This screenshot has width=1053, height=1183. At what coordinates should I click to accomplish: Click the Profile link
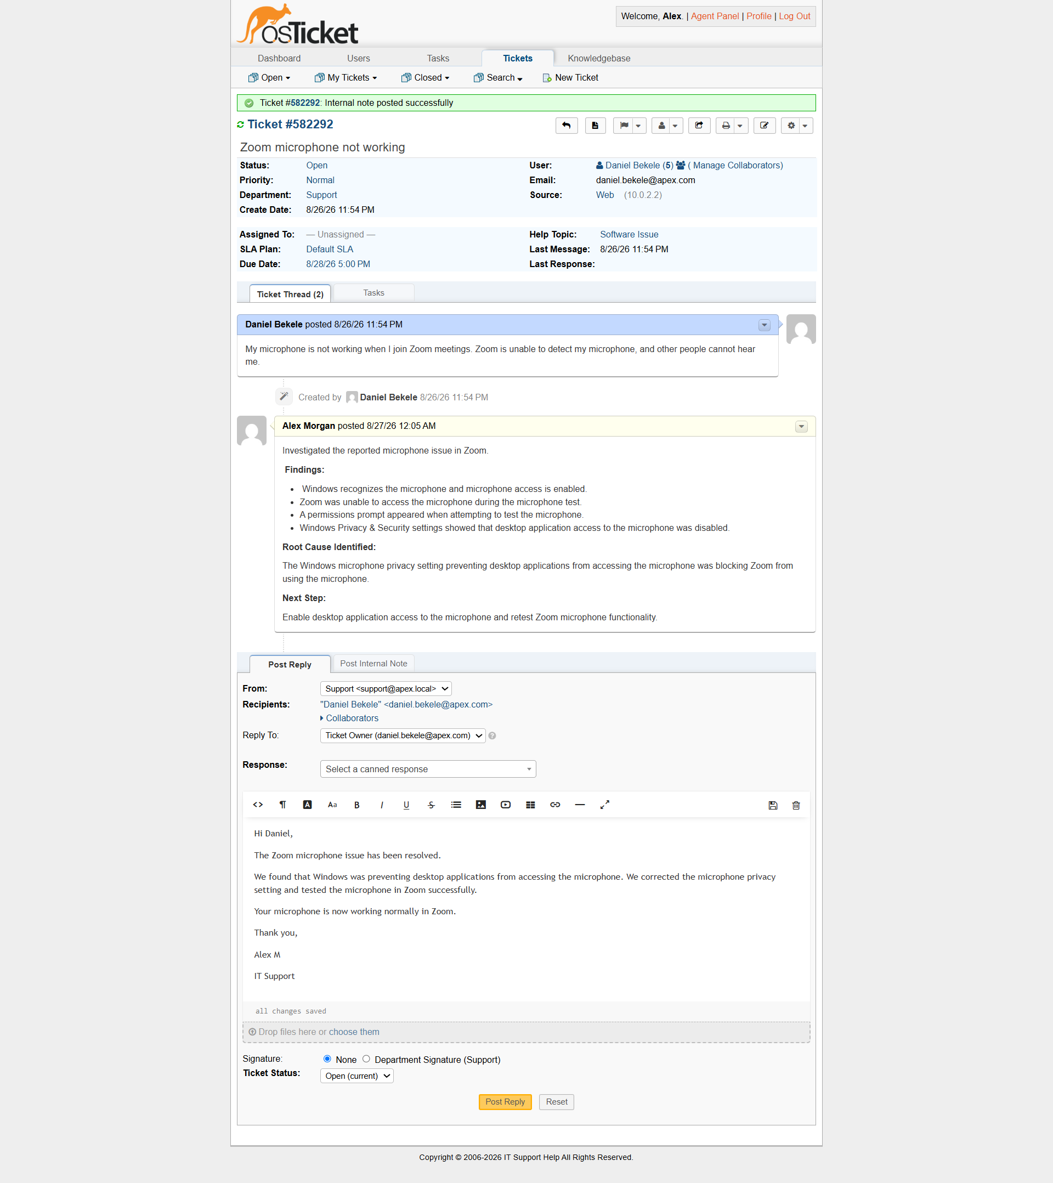tap(758, 16)
